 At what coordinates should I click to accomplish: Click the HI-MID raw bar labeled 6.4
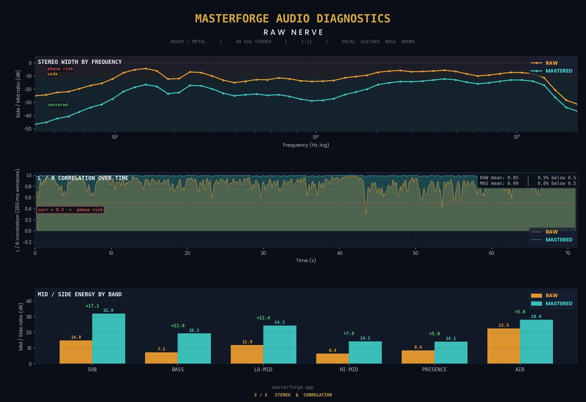(x=333, y=359)
